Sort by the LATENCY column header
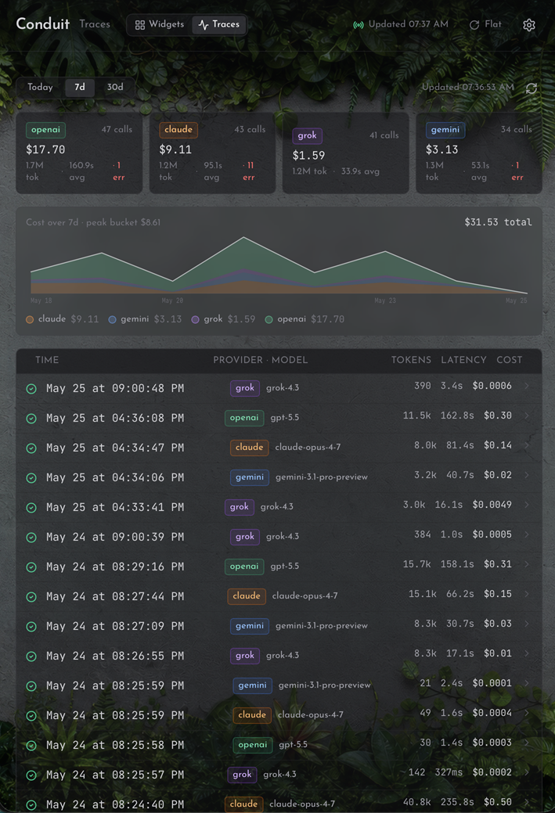This screenshot has width=555, height=813. (x=463, y=360)
